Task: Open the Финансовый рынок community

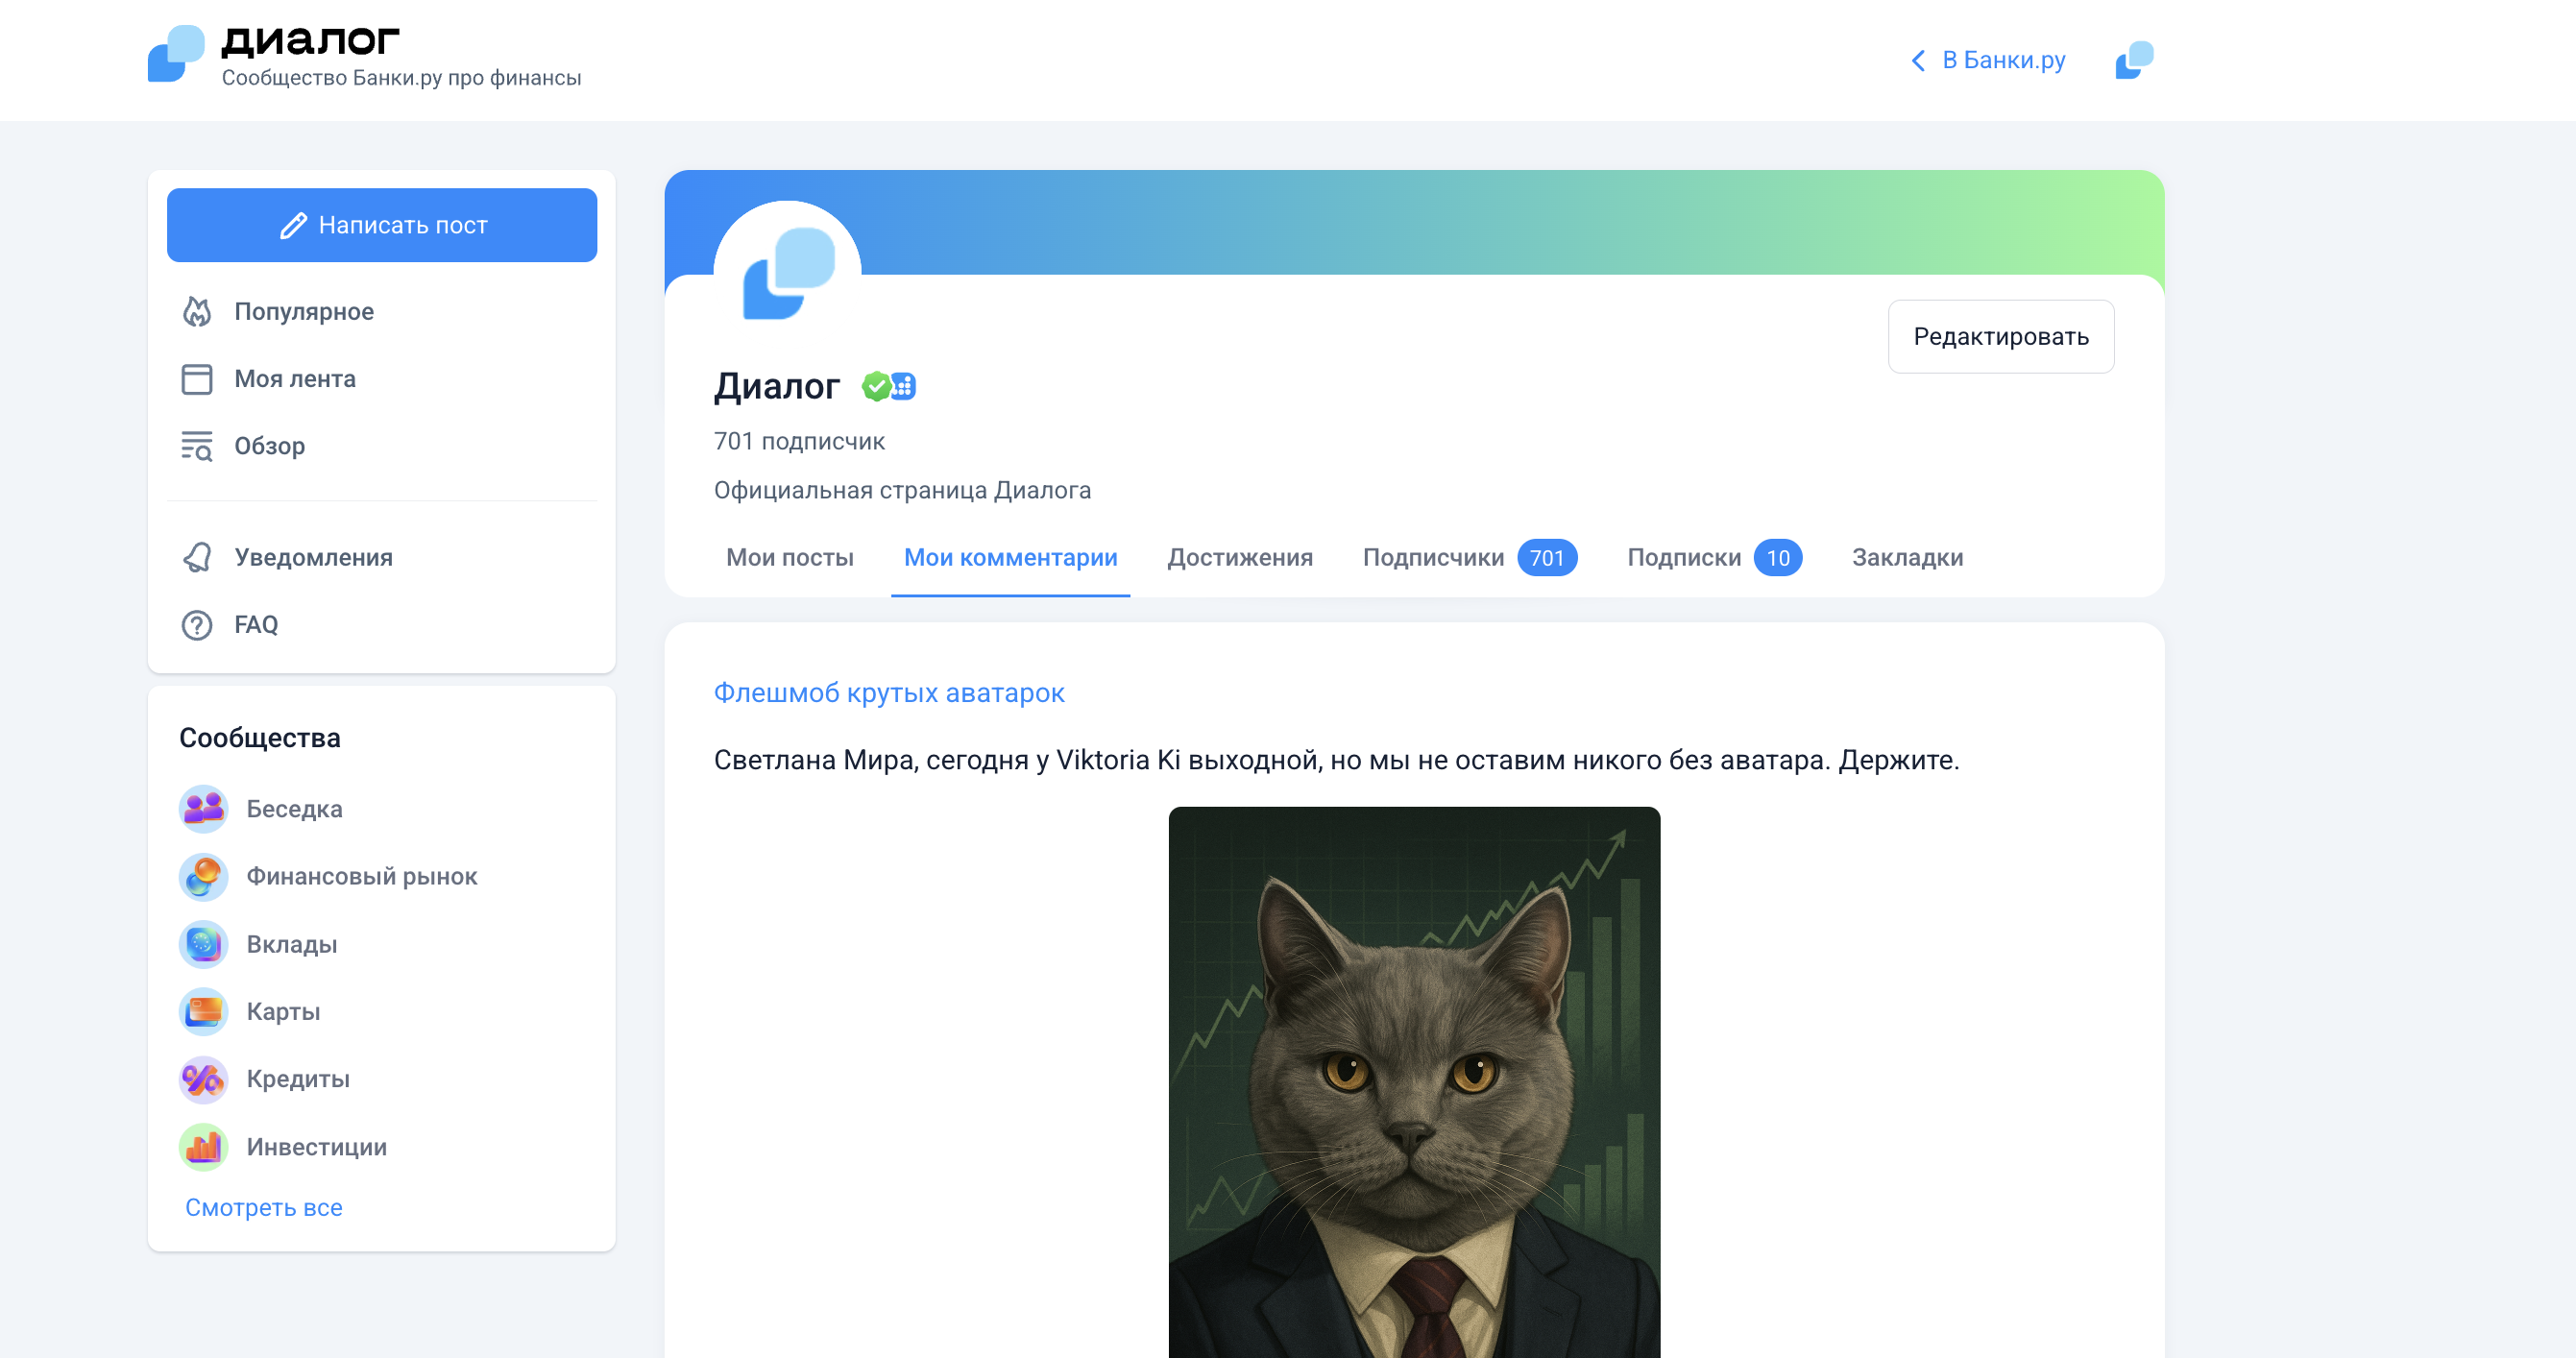Action: [362, 877]
